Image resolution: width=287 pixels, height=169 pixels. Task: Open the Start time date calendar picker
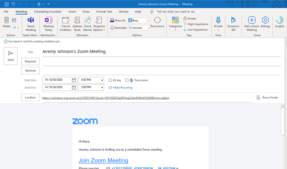pyautogui.click(x=74, y=80)
